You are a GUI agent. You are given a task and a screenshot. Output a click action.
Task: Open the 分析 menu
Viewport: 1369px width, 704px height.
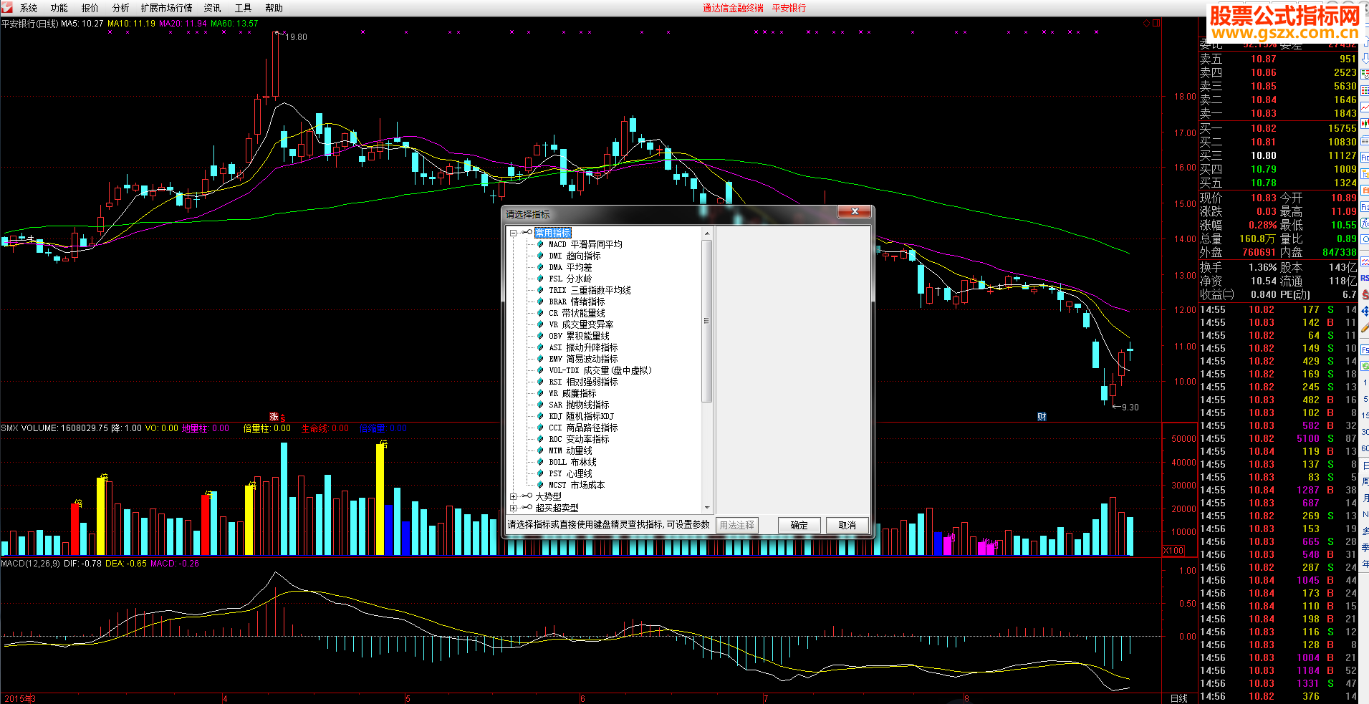pyautogui.click(x=121, y=8)
